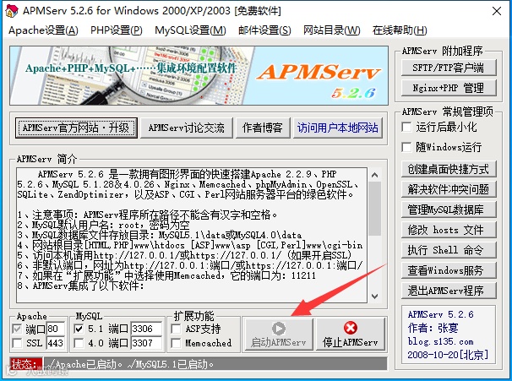Click the 作者: 张宴 text
Screen dimensions: 512x381
click(x=433, y=328)
